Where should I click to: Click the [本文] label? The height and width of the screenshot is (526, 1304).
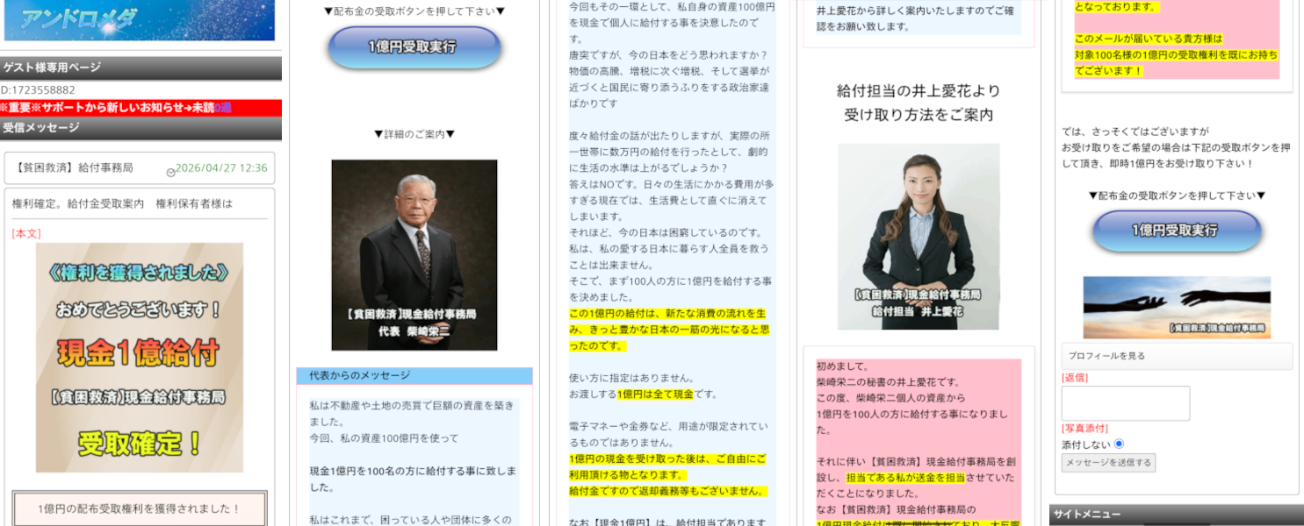pos(26,233)
